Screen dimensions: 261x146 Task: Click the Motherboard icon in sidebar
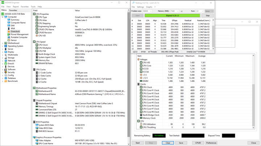(x=6, y=43)
